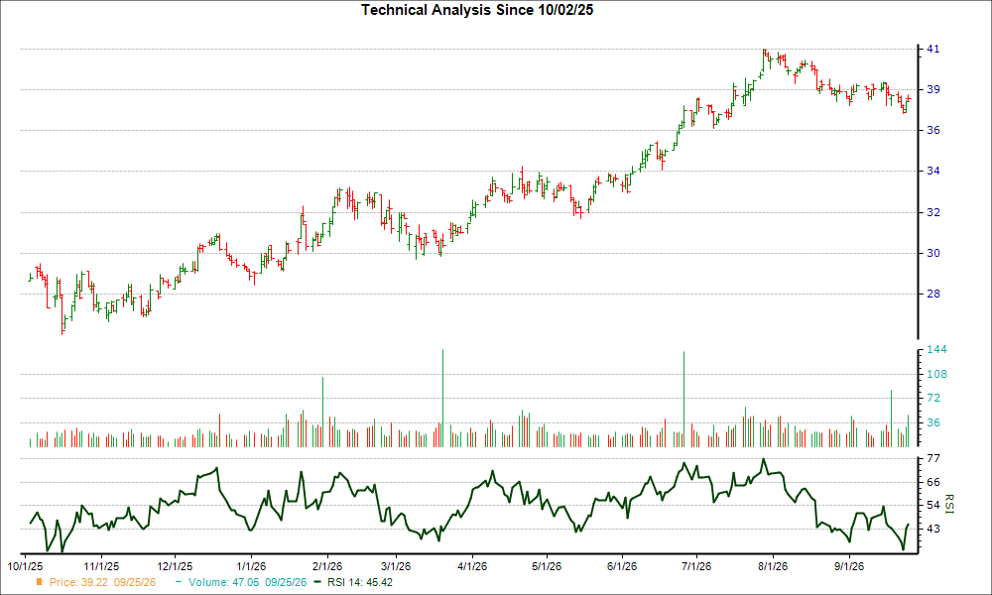Click the 77 RSI axis label
Viewport: 992px width, 595px height.
pyautogui.click(x=933, y=458)
